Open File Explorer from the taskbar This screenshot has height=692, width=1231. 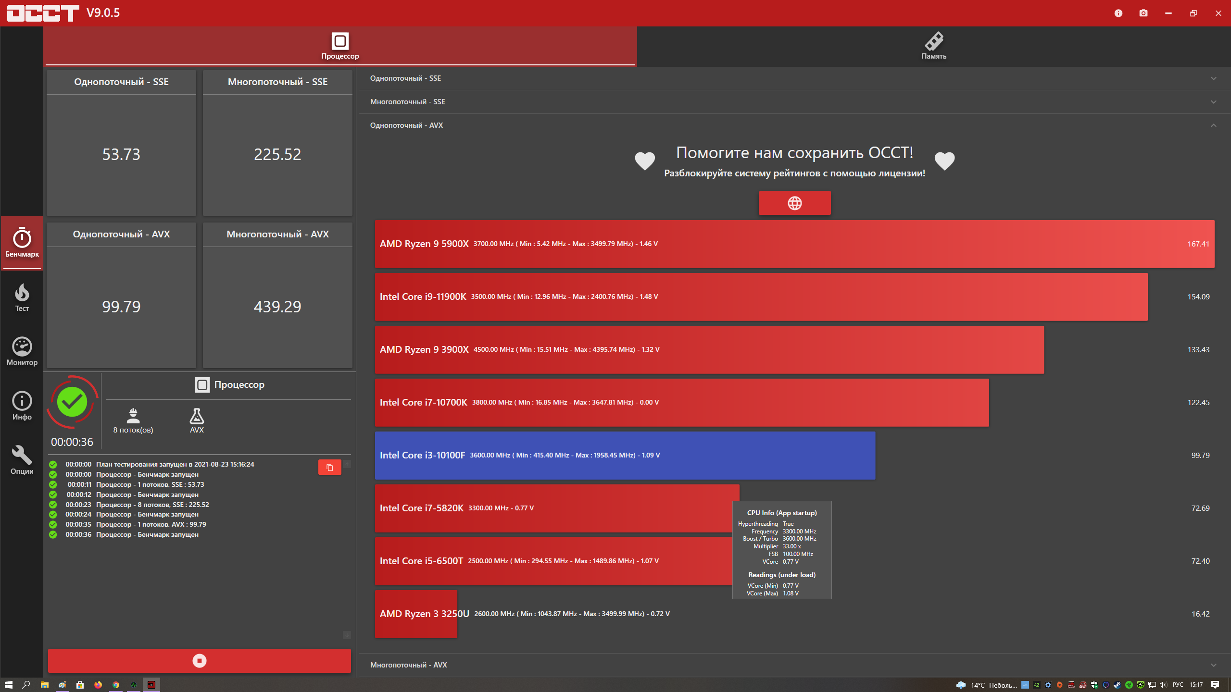(x=44, y=685)
